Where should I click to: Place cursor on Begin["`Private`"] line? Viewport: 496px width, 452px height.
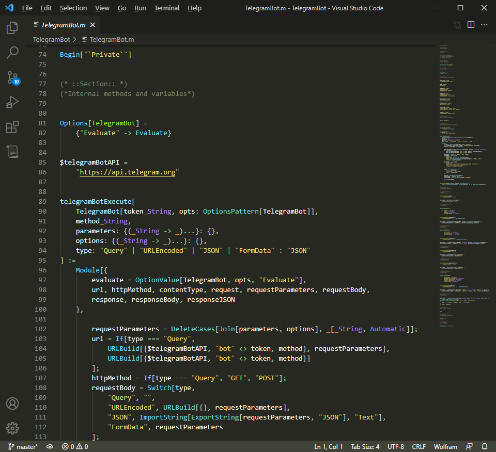click(96, 54)
